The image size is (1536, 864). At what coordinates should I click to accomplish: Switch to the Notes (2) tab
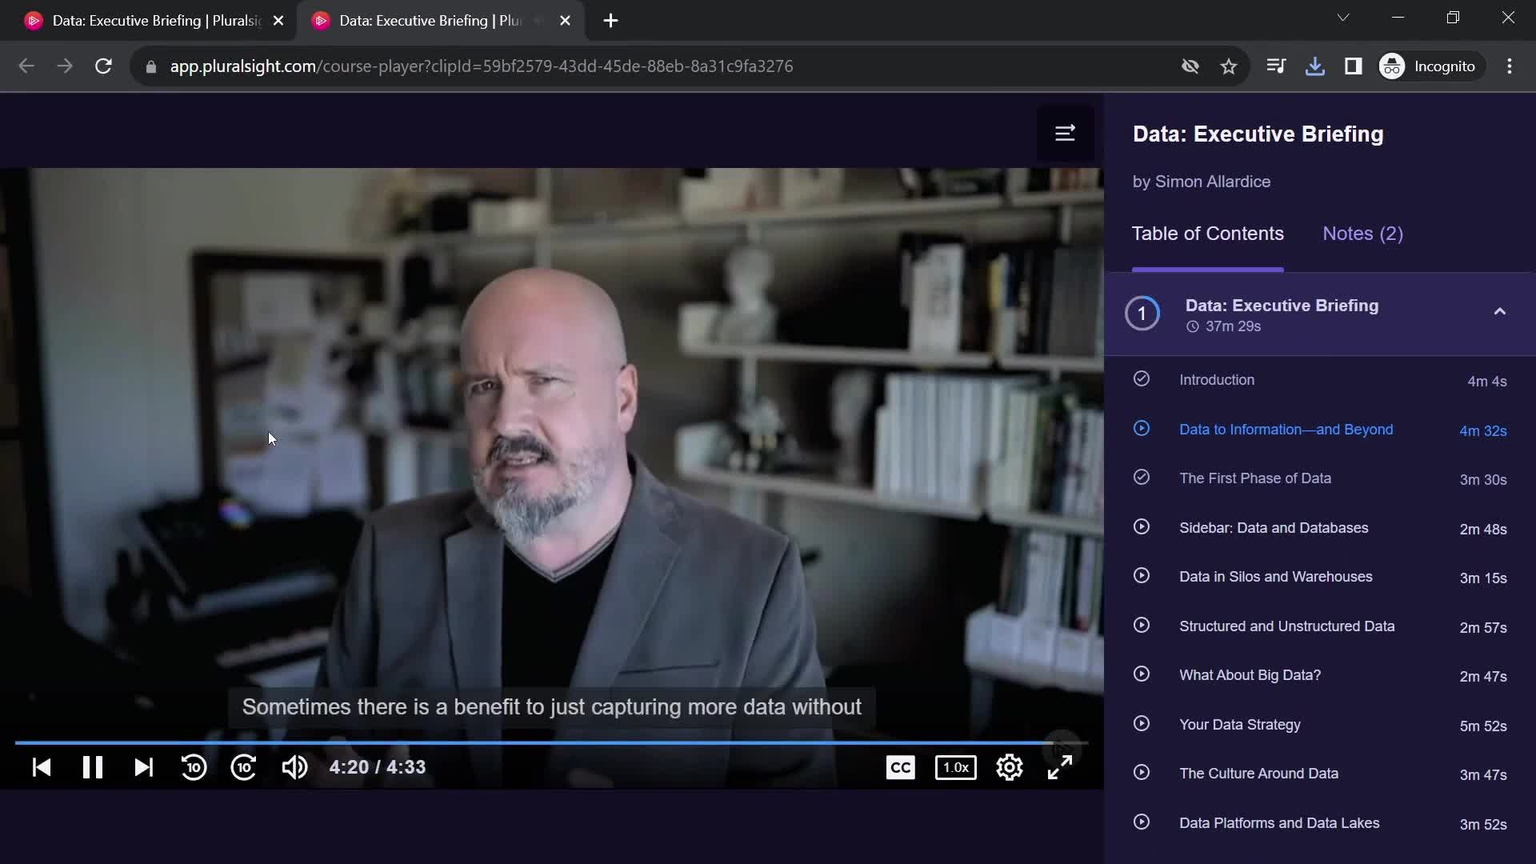click(x=1363, y=233)
